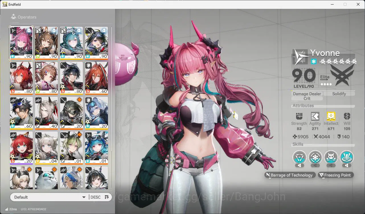Click the Damage Dealer tag
Screen dimensions: 365x214
(x=307, y=94)
